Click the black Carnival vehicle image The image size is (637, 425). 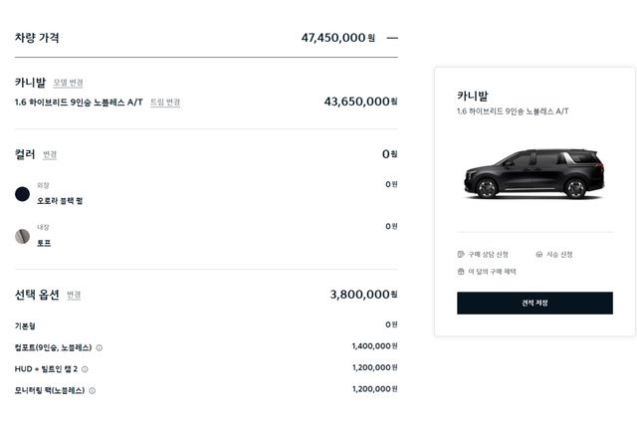(x=533, y=173)
